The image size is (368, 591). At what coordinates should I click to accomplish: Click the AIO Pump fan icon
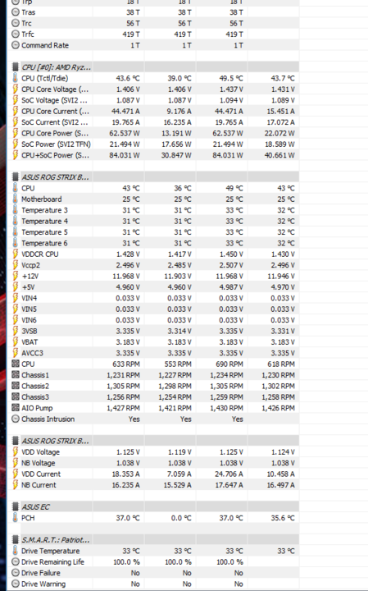tap(15, 408)
